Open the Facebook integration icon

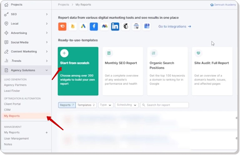point(94,26)
